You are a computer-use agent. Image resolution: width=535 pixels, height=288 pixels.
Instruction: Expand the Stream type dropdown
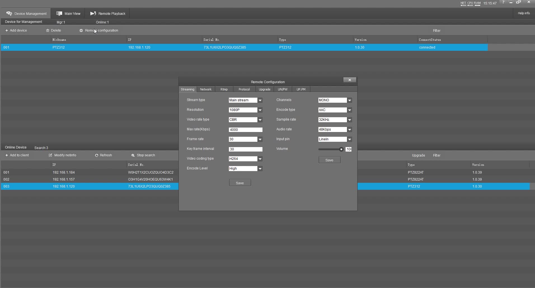click(260, 100)
